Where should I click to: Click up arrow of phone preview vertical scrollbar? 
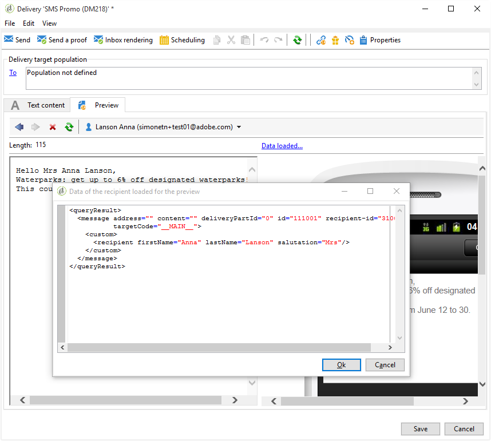click(x=482, y=168)
